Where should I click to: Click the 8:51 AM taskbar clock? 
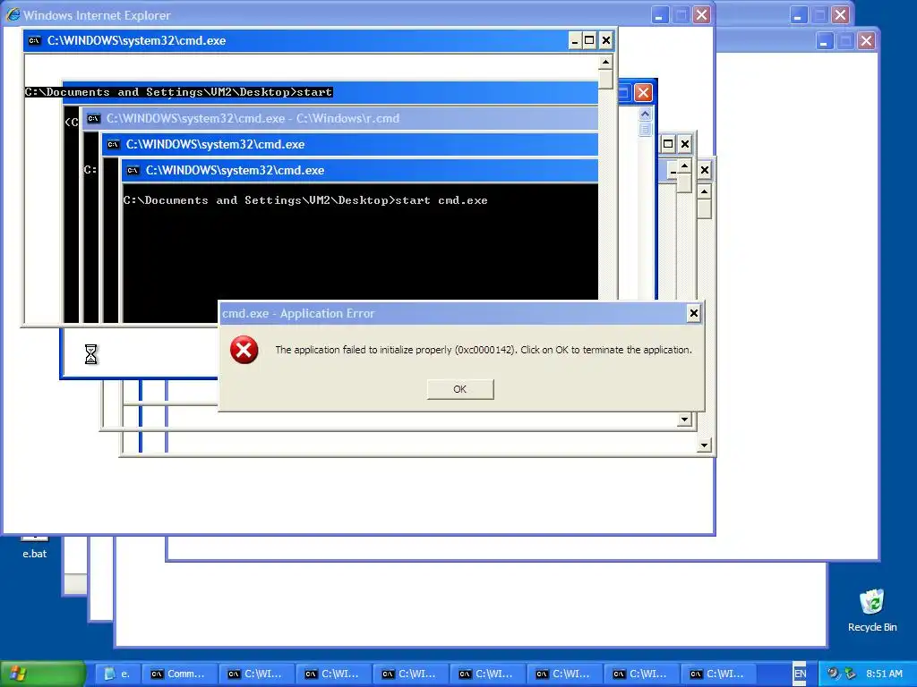(884, 674)
